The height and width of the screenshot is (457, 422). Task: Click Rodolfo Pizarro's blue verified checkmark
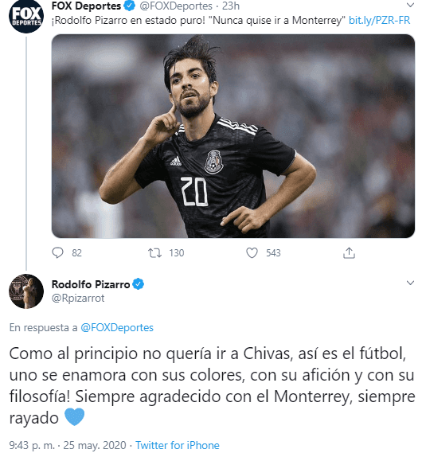pyautogui.click(x=139, y=284)
